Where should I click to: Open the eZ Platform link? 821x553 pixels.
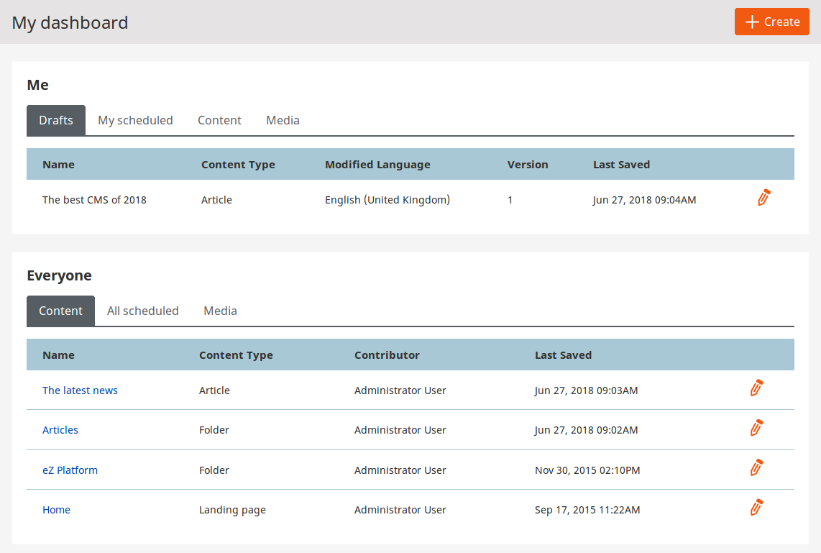70,470
